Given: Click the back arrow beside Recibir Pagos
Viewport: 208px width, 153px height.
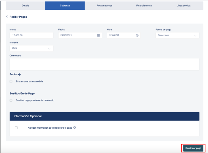Looking at the screenshot, I should (7, 16).
